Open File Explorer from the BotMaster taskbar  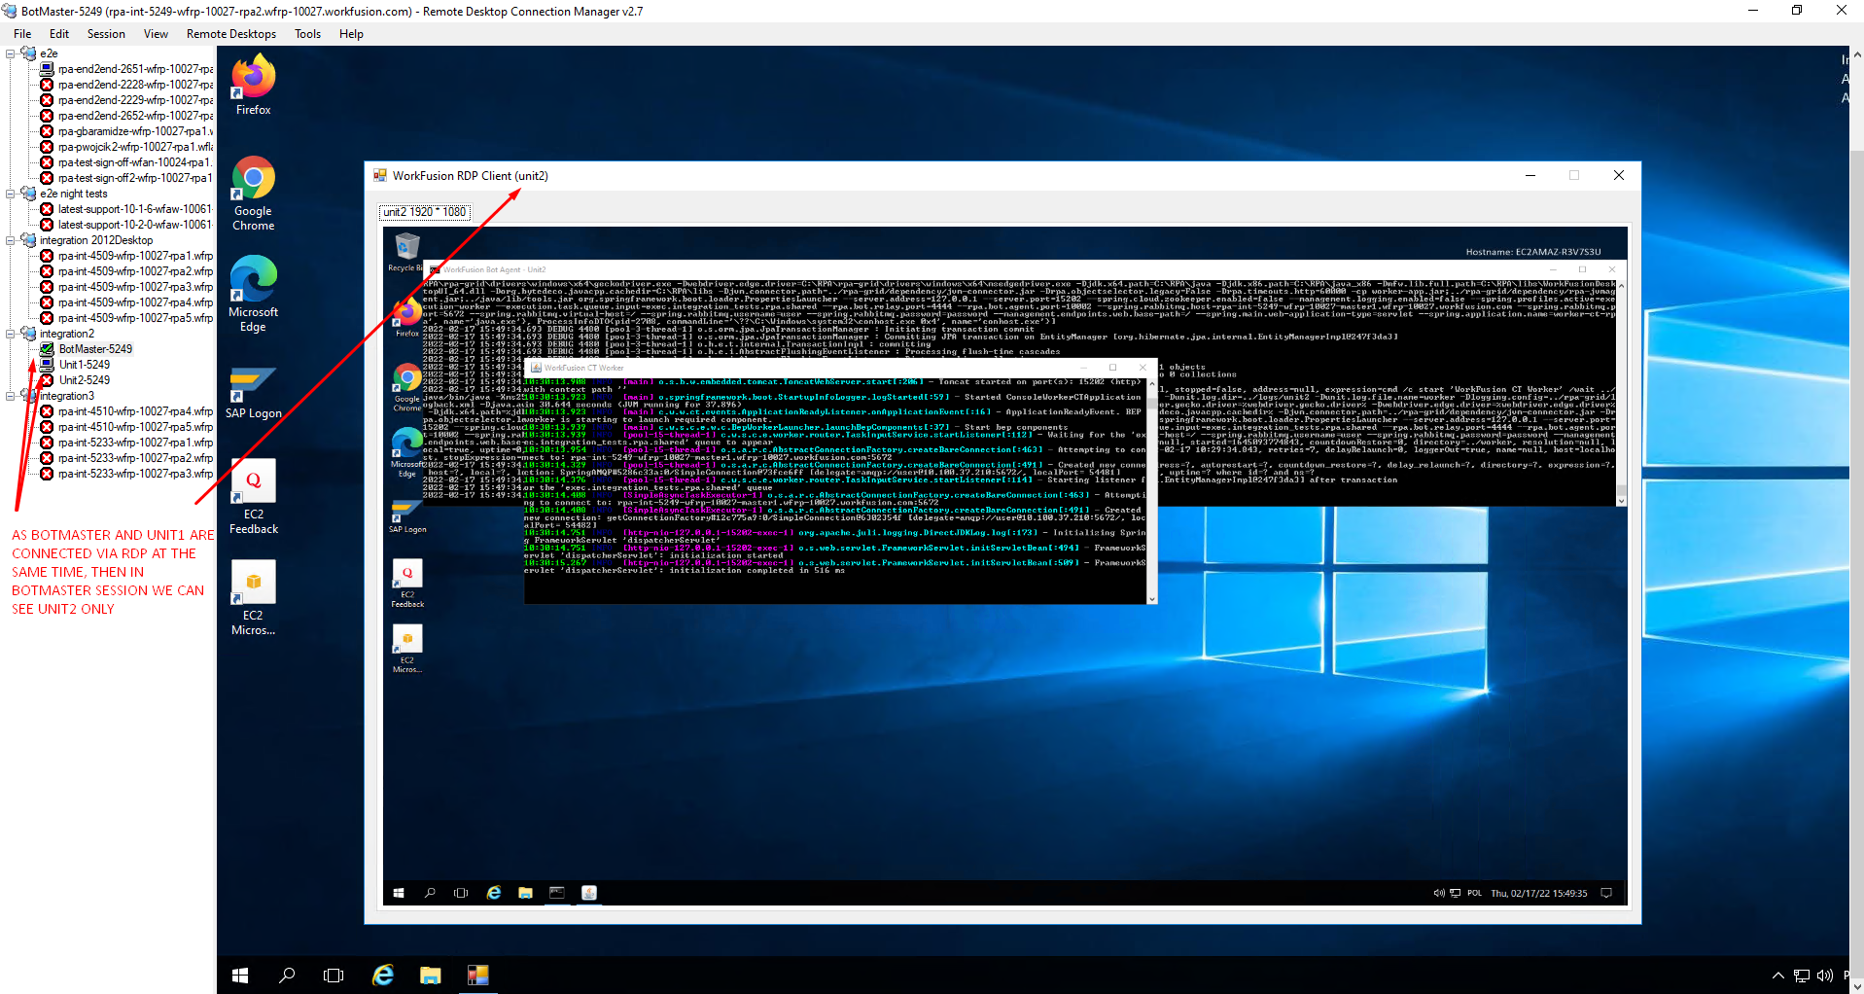coord(430,976)
